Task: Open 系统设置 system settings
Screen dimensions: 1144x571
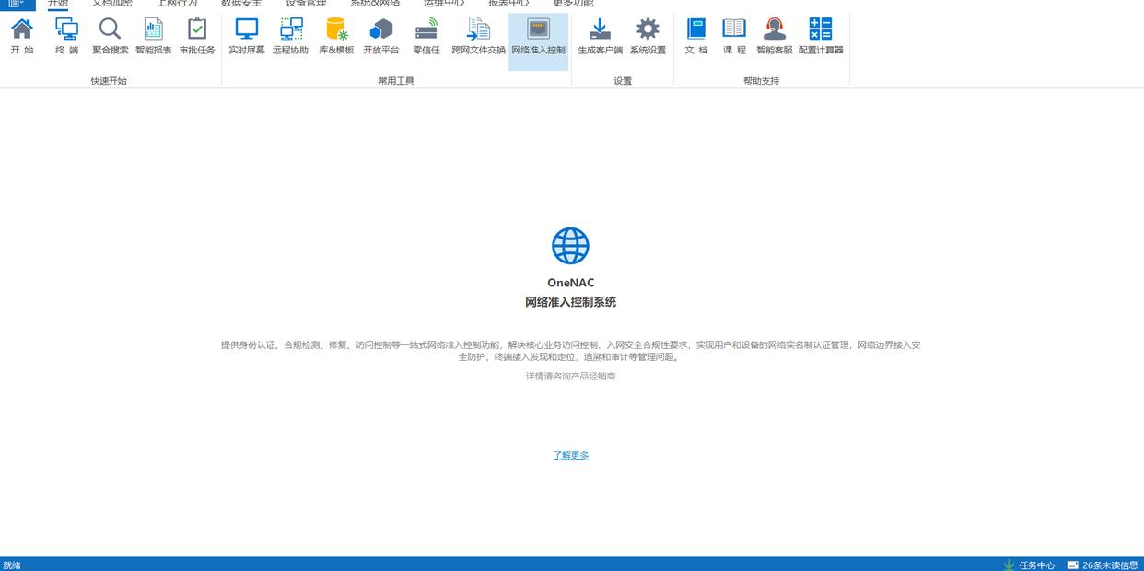Action: (648, 37)
